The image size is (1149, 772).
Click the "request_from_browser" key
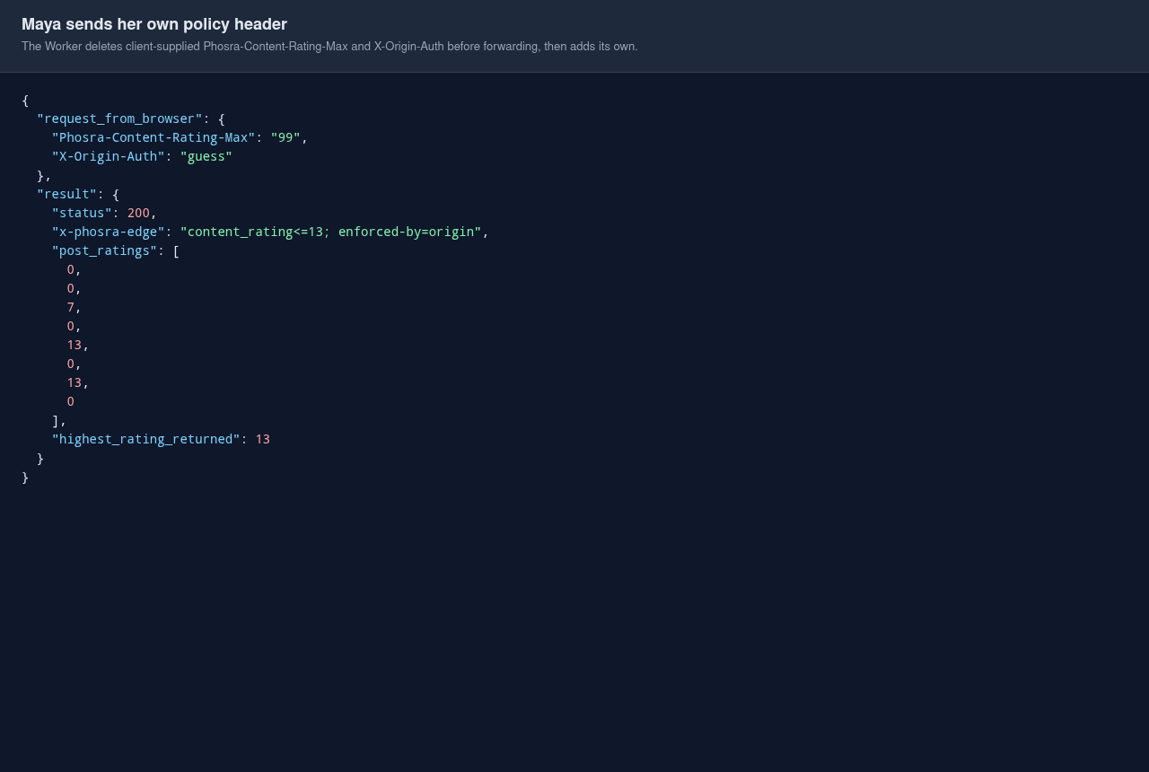point(119,118)
